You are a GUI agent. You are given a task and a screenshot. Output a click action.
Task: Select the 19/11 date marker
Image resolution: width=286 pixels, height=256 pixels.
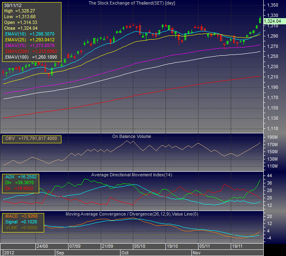tap(237, 246)
